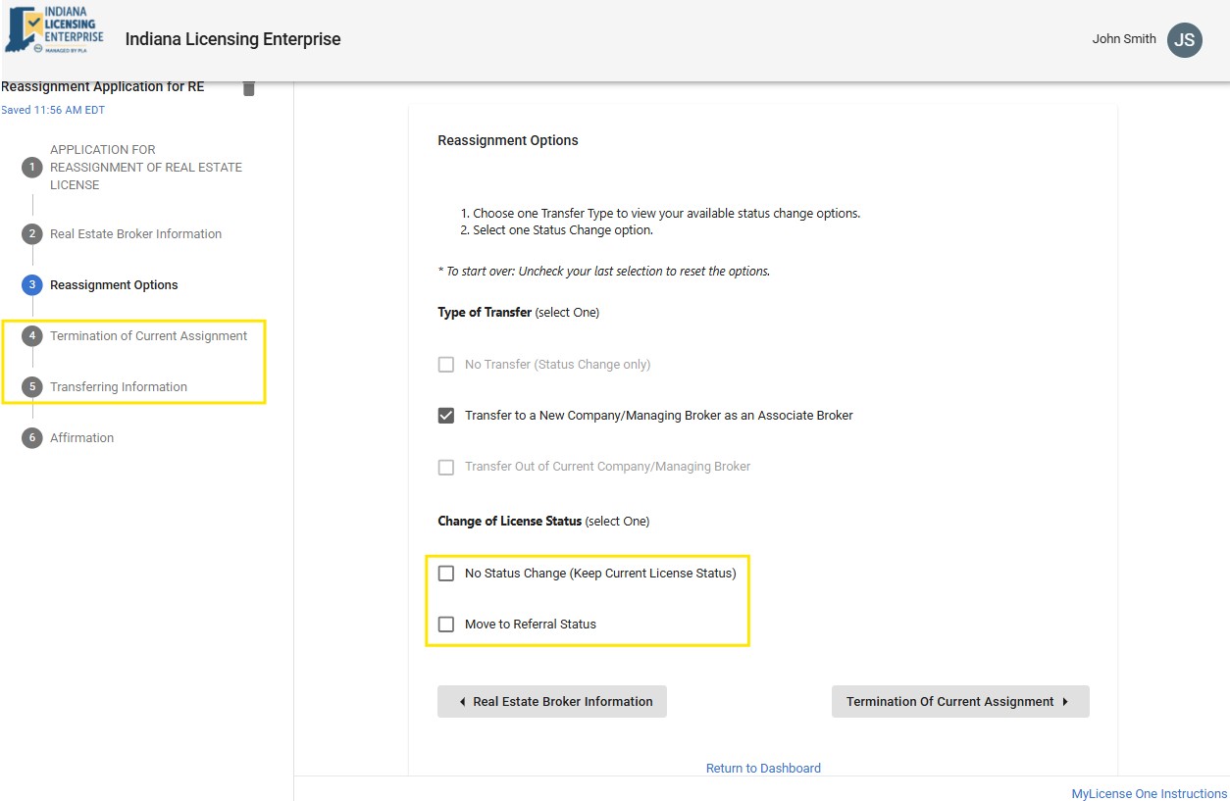This screenshot has height=801, width=1230.
Task: Open MyLicense One Instructions link
Action: pyautogui.click(x=1149, y=793)
